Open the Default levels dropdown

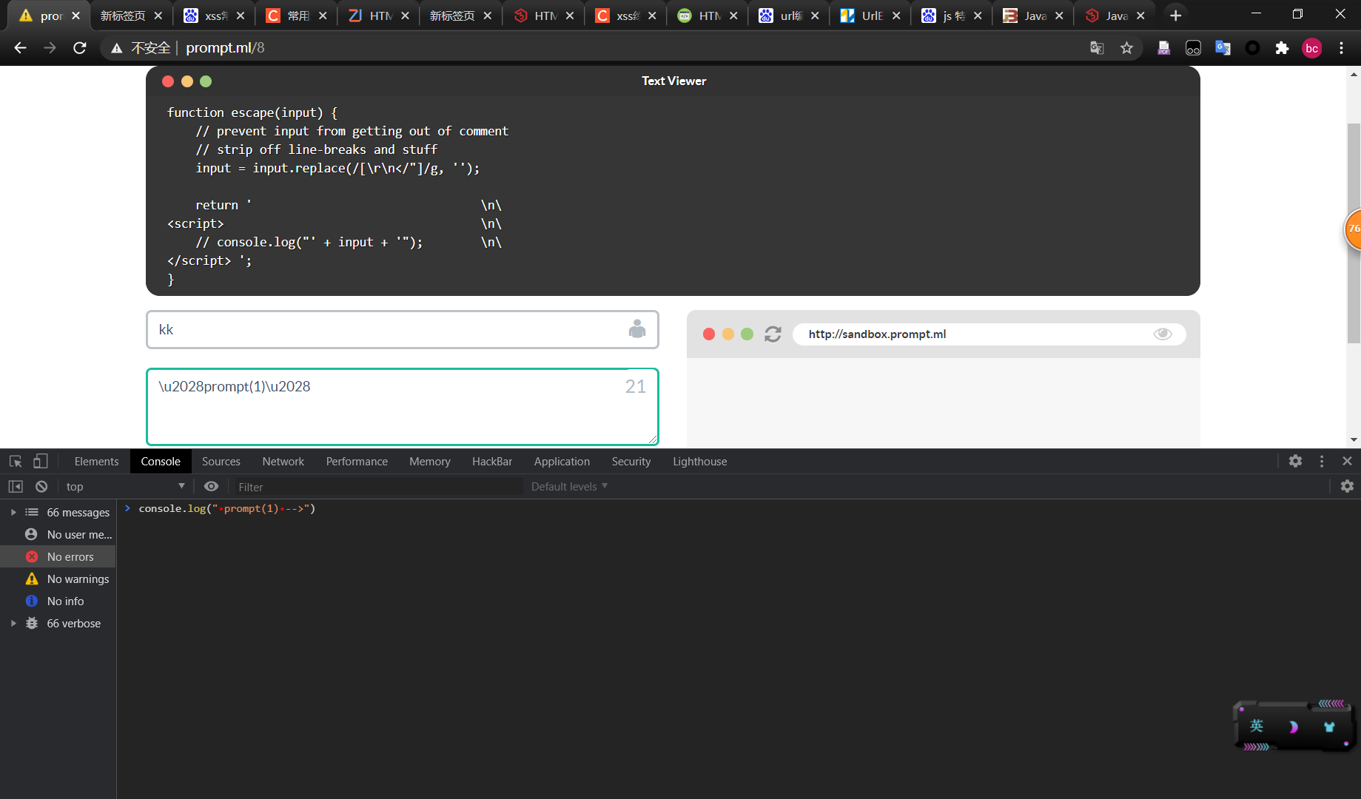[569, 487]
